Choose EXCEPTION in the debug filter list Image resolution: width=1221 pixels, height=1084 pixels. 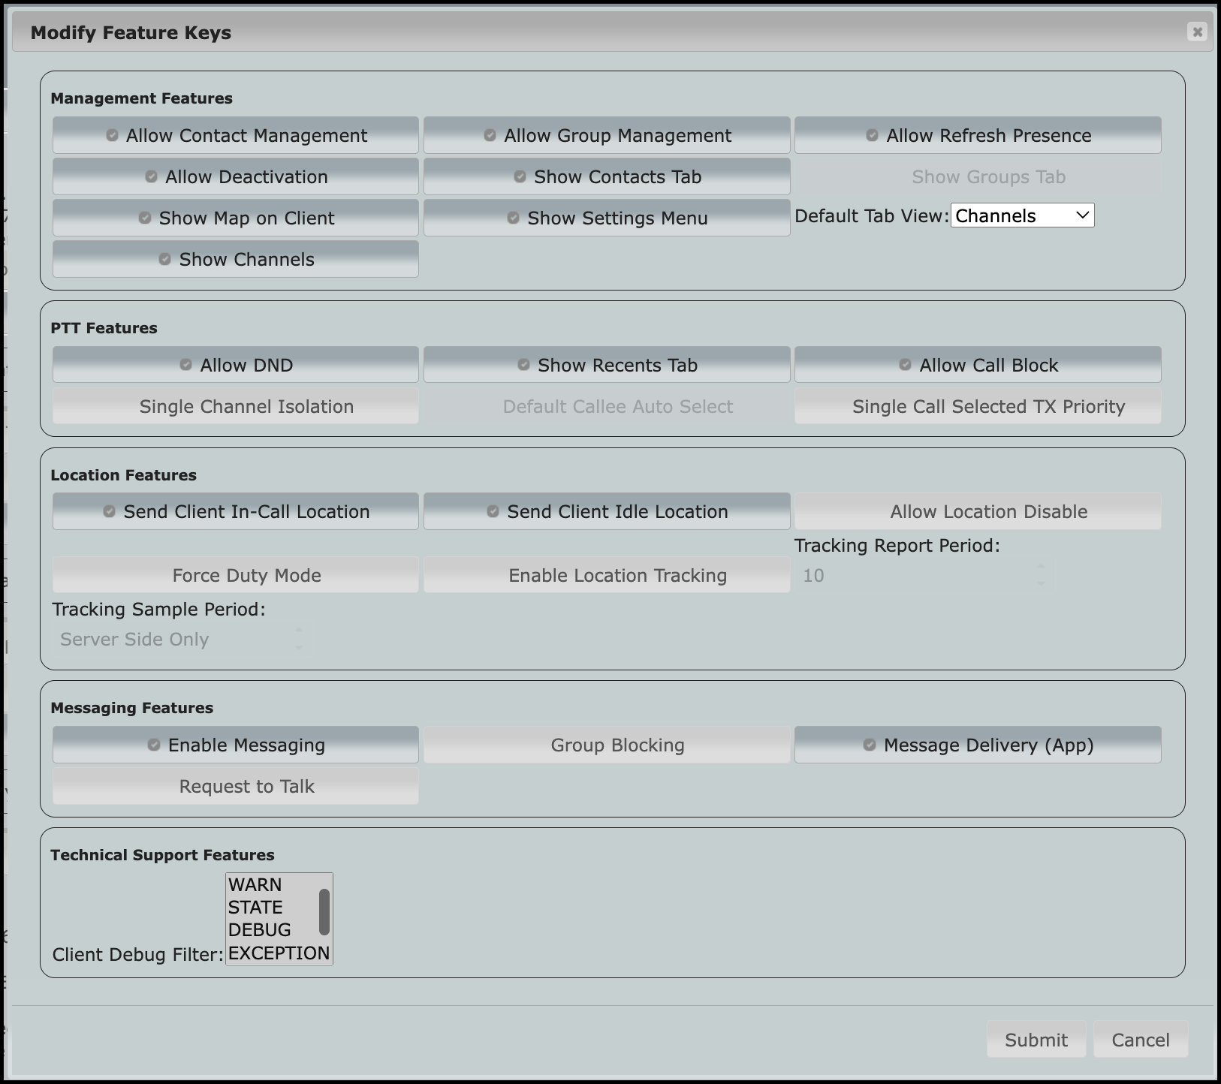pos(278,953)
